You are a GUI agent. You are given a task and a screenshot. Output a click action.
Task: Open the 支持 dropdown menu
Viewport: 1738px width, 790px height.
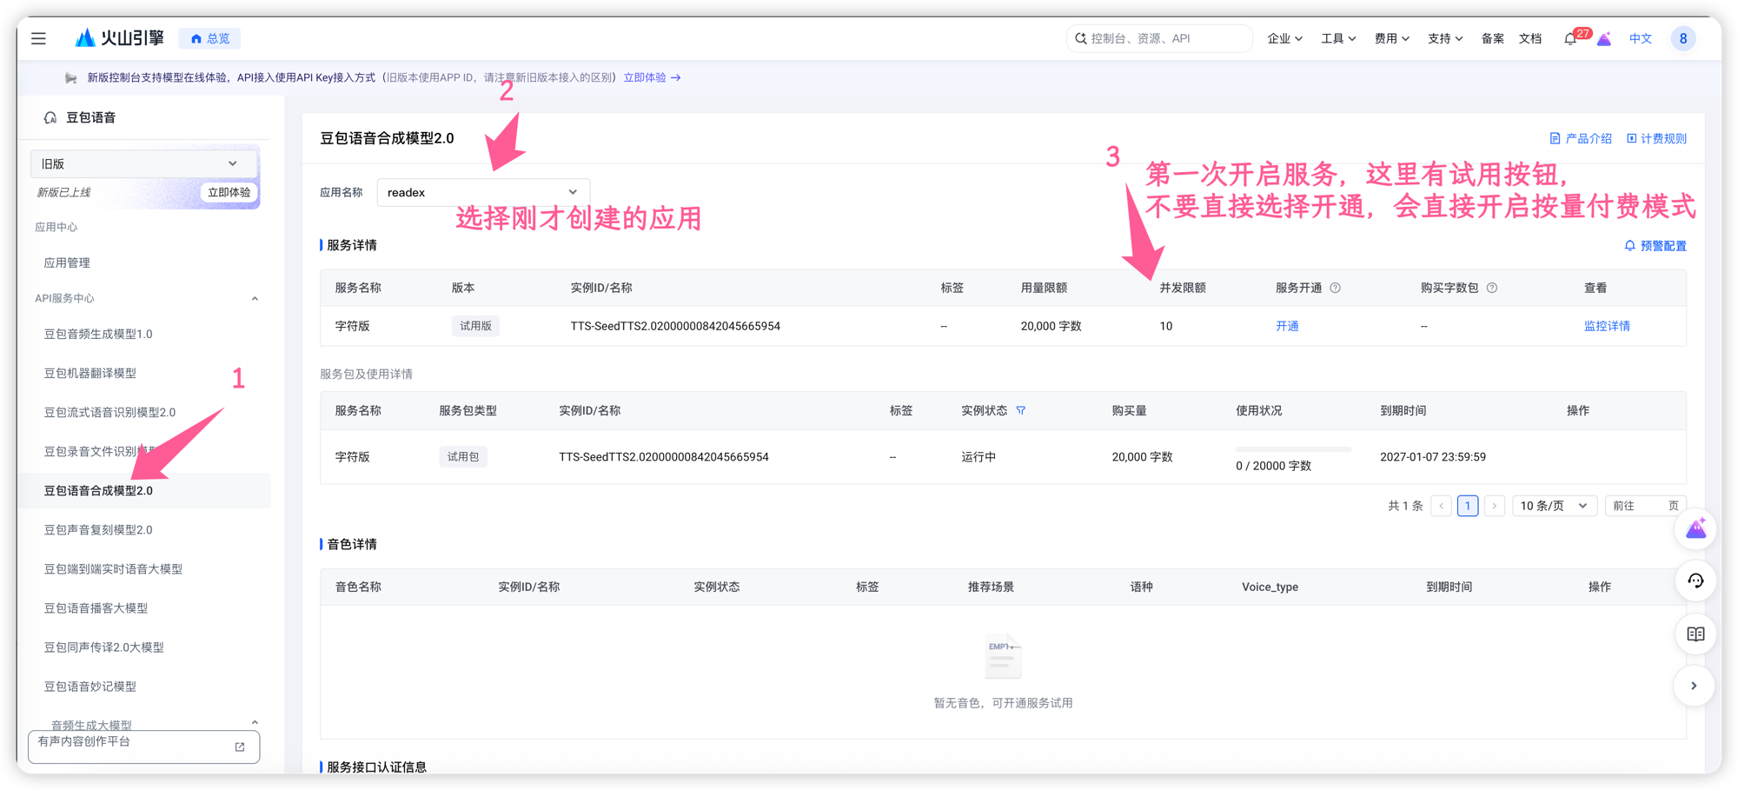(1445, 38)
